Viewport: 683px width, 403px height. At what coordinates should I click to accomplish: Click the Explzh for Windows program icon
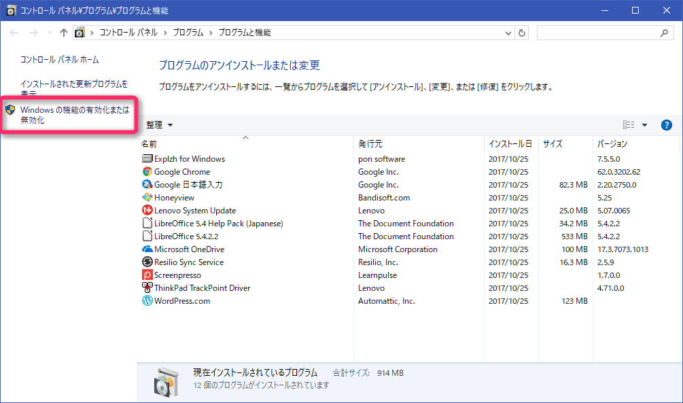pos(147,158)
